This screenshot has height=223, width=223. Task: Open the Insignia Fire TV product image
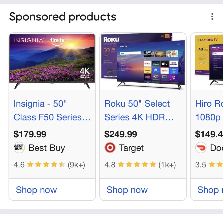point(52,61)
